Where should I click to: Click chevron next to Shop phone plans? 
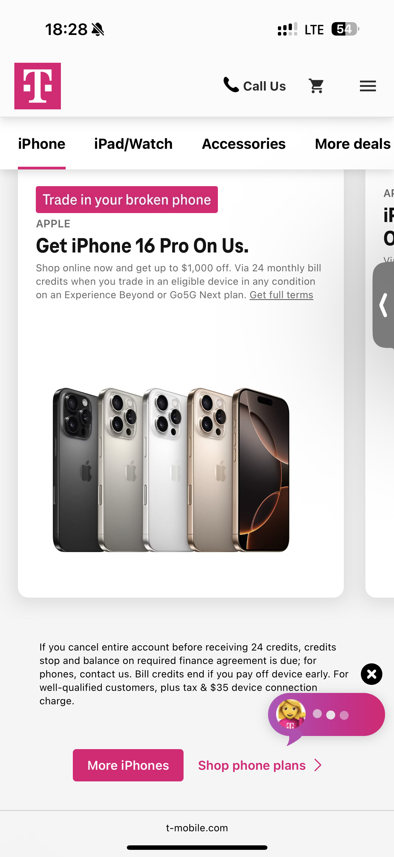(318, 765)
